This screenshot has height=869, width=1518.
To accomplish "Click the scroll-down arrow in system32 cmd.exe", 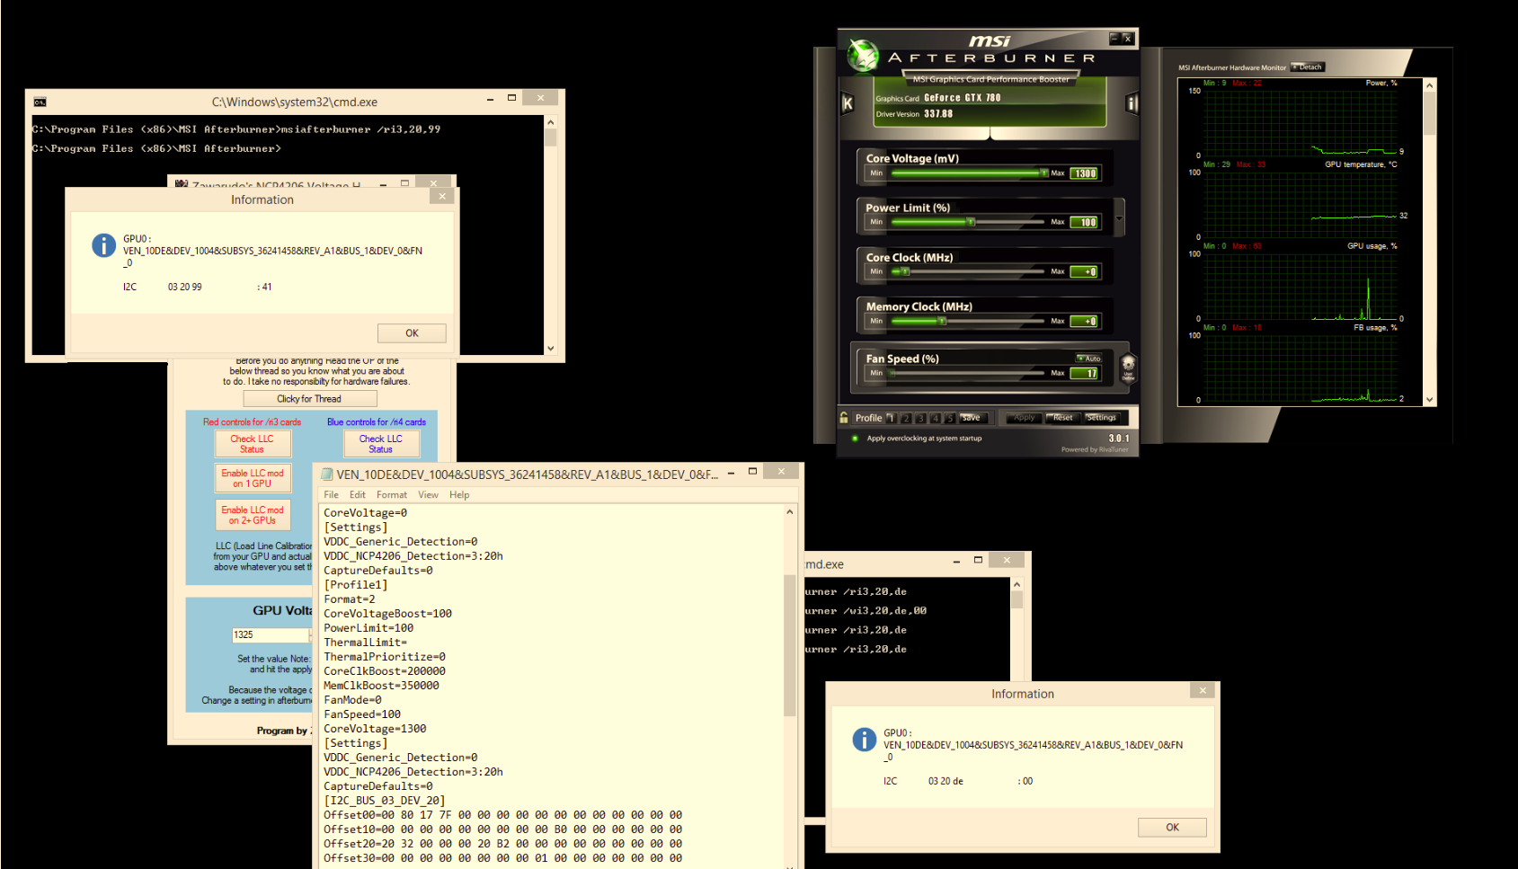I will [550, 349].
